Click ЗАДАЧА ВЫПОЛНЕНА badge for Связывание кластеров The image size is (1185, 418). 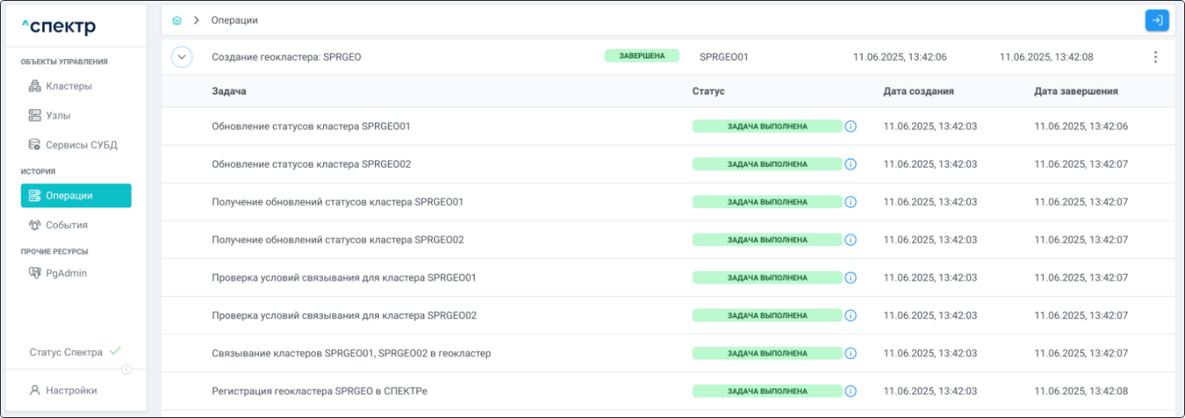767,354
